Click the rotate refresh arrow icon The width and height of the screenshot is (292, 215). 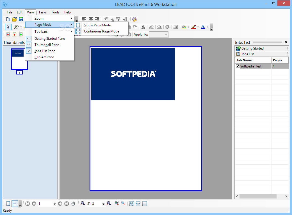pyautogui.click(x=167, y=27)
